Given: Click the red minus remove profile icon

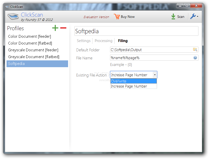Looking at the screenshot, I should pos(63,28).
